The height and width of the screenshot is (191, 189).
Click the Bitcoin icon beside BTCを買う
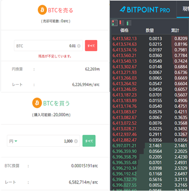pos(37,103)
